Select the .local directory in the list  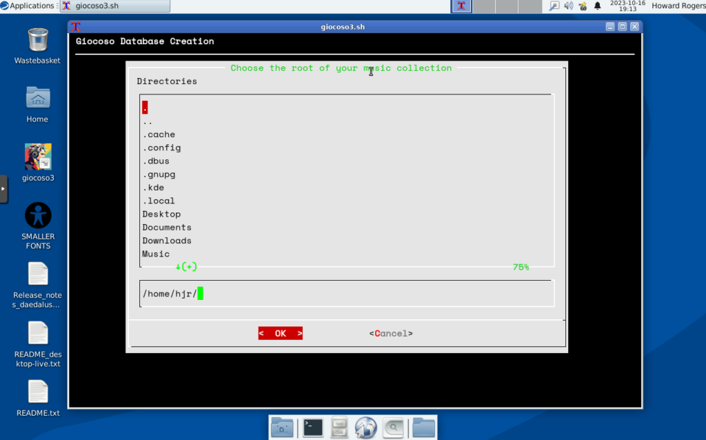[x=159, y=201]
